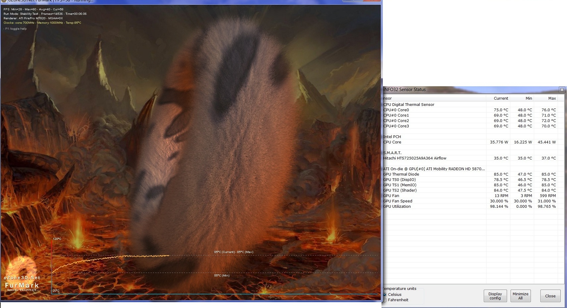Click the 85°C (Current) - 85°C (Max) graph label
567x308 pixels.
tap(233, 252)
